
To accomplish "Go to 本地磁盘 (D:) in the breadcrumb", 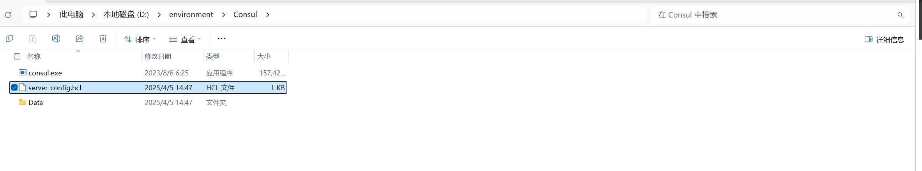I will click(x=126, y=14).
